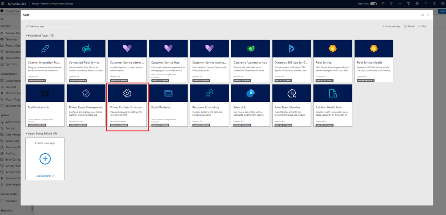This screenshot has width=446, height=215.
Task: Open the Sales Hub app icon
Action: tap(250, 93)
